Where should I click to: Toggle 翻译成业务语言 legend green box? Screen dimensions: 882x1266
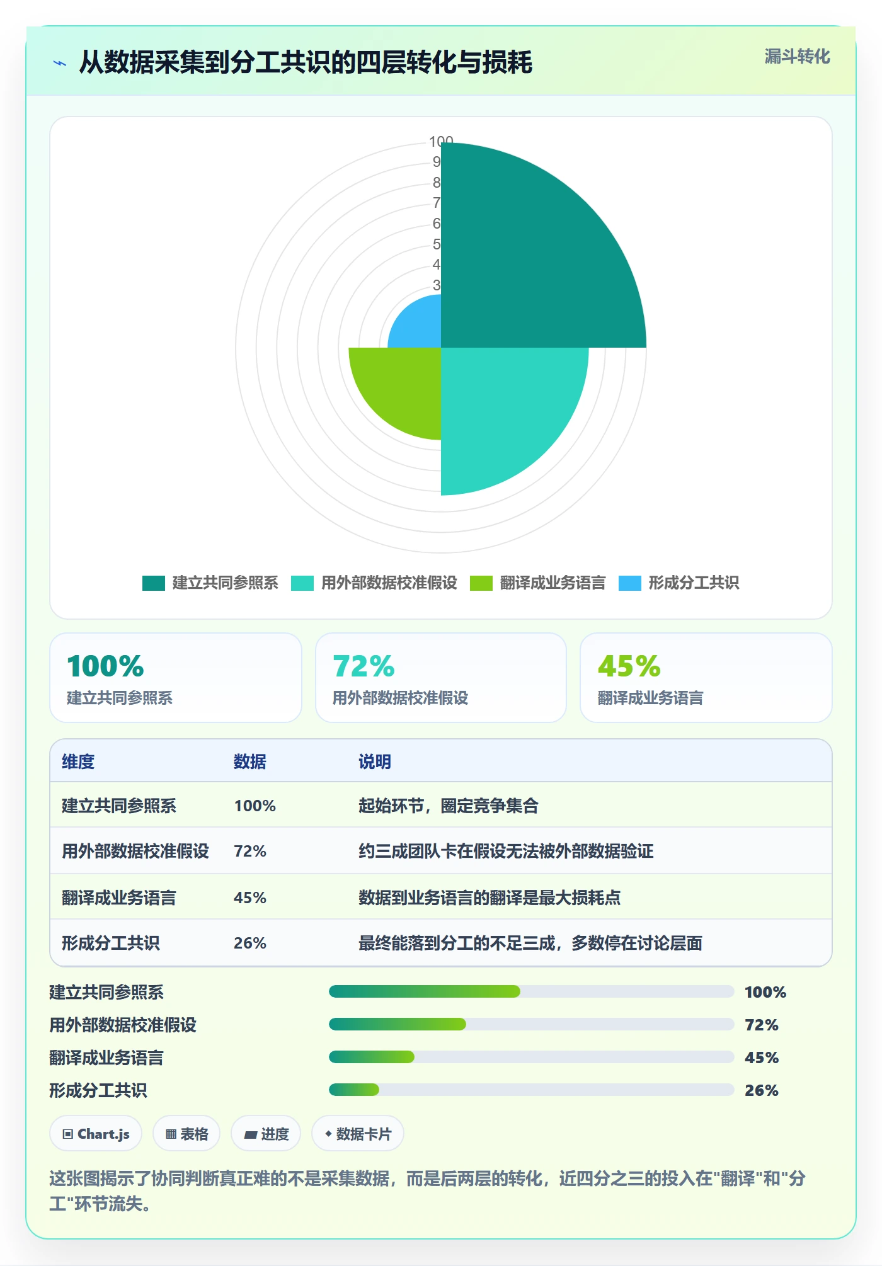(x=481, y=583)
